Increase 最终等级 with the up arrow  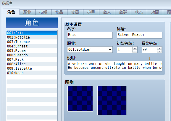pos(159,48)
